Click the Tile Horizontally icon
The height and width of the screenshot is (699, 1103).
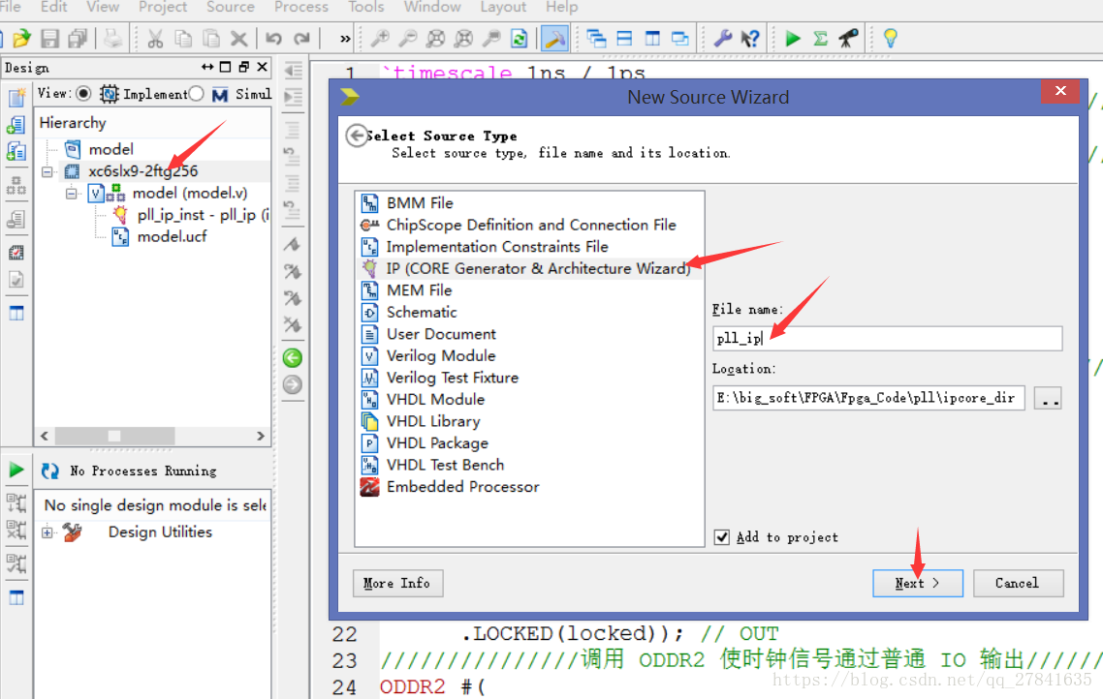click(x=624, y=38)
